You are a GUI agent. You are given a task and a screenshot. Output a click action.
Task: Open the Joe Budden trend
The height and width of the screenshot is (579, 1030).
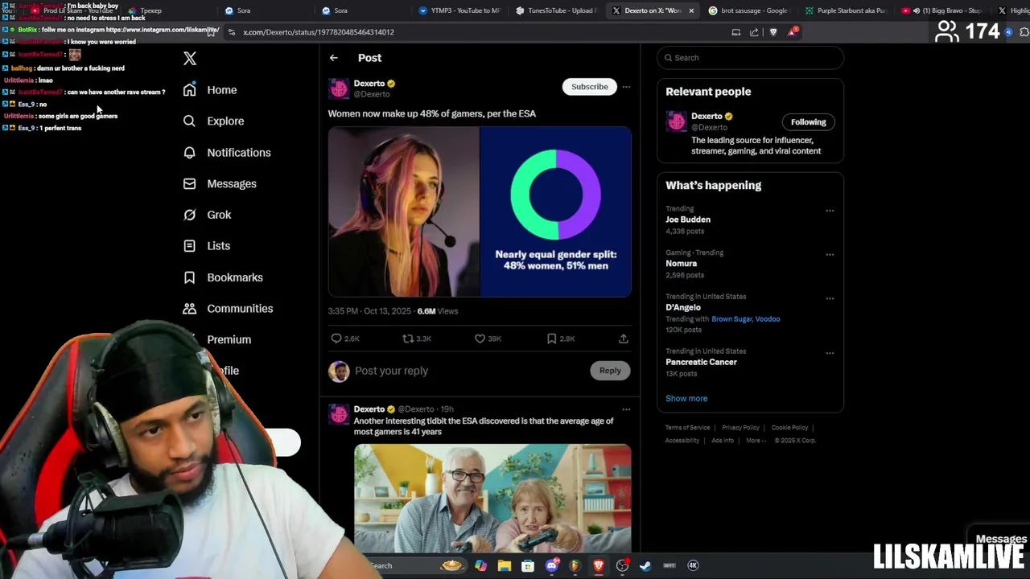(x=688, y=220)
